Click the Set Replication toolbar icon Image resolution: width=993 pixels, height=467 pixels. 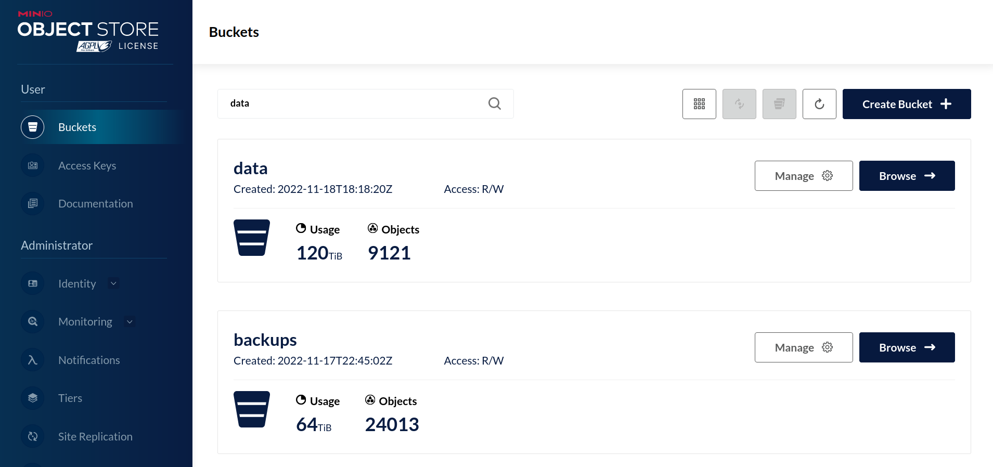pos(739,104)
